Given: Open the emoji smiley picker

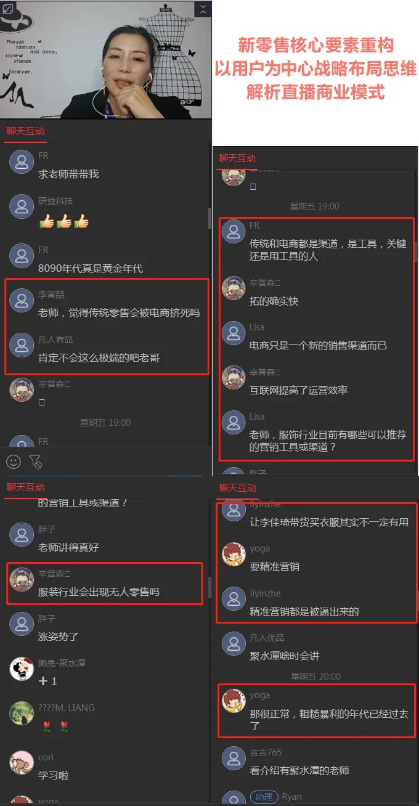Looking at the screenshot, I should [14, 461].
